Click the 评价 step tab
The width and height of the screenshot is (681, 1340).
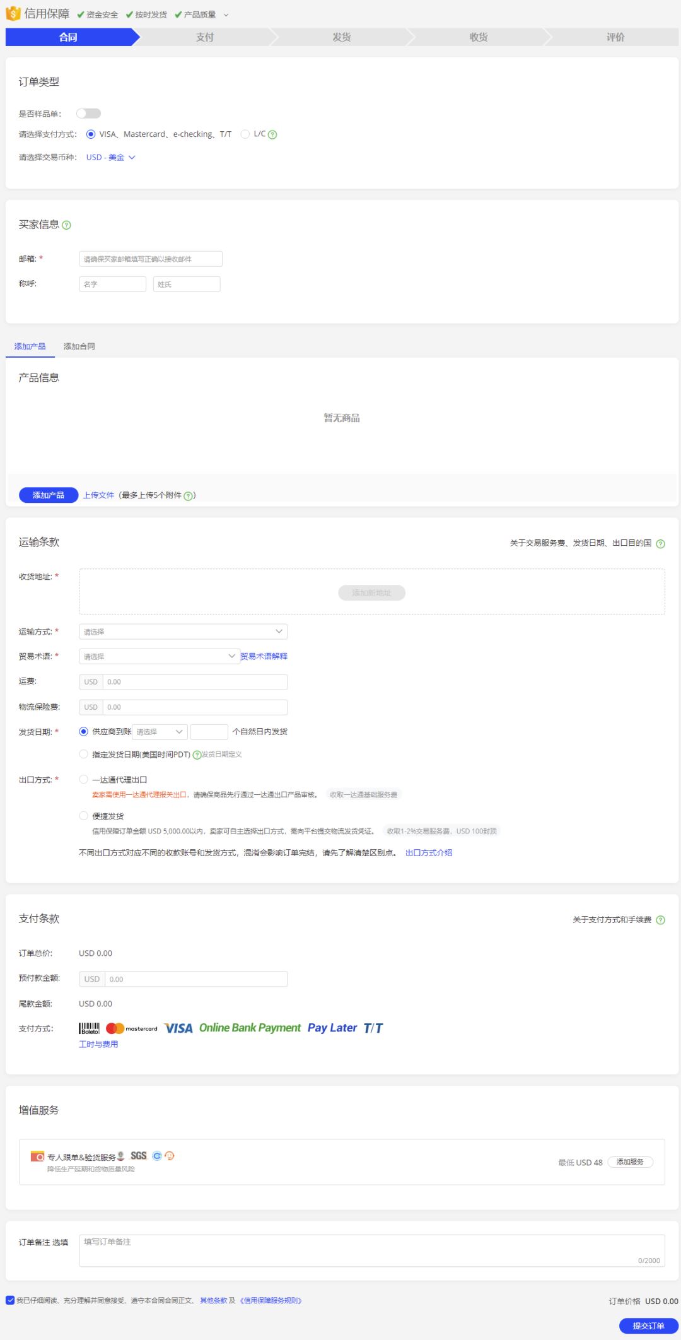click(615, 37)
